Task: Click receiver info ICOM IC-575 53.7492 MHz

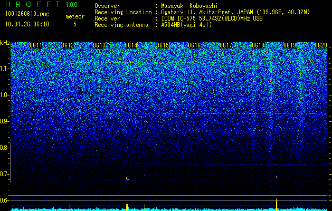Action: point(212,18)
